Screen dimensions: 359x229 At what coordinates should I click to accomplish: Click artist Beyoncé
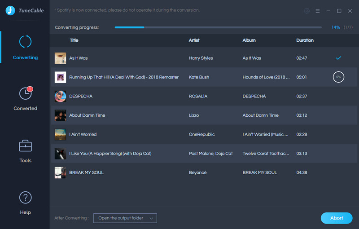(197, 172)
